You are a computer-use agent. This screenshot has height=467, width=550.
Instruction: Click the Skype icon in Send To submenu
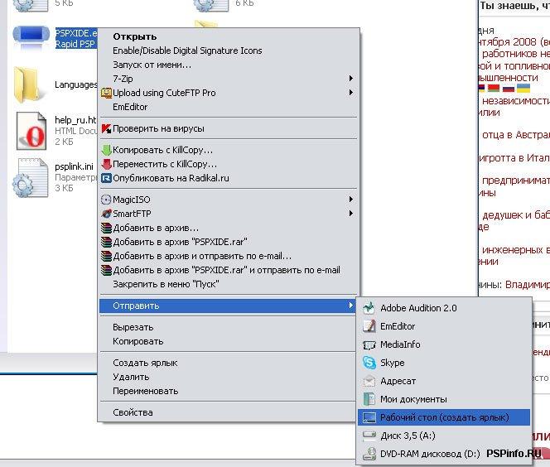pyautogui.click(x=369, y=363)
